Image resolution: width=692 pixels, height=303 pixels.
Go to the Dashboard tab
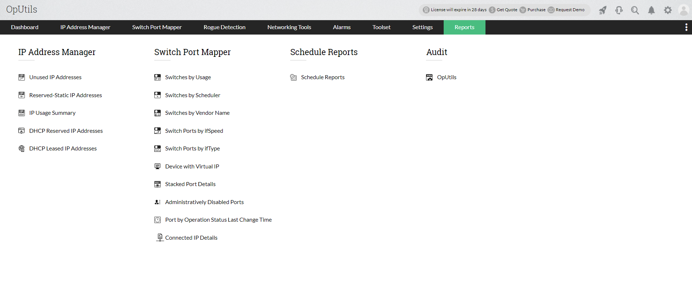(25, 27)
